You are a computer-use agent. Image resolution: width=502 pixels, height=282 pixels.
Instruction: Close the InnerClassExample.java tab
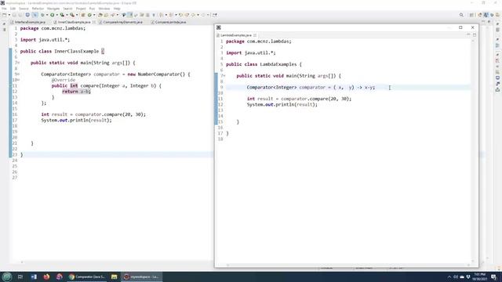[94, 22]
